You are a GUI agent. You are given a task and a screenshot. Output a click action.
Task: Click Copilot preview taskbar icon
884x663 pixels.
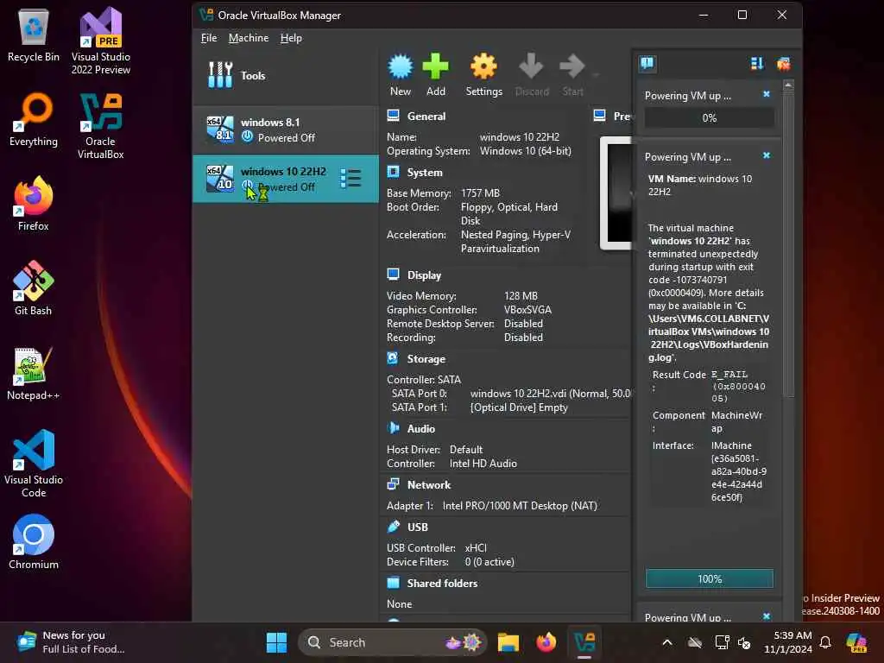[x=856, y=642]
